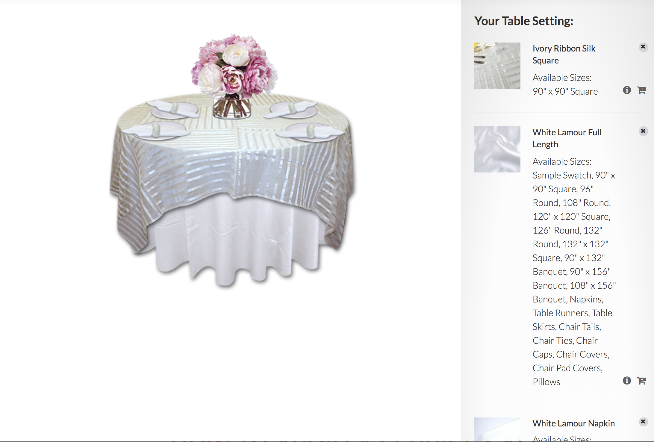The height and width of the screenshot is (442, 654).
Task: Remove White Lamour Napkin from setting
Action: click(643, 422)
